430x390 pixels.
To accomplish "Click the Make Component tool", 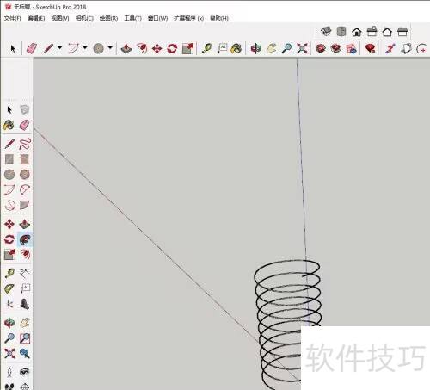I will pyautogui.click(x=25, y=109).
